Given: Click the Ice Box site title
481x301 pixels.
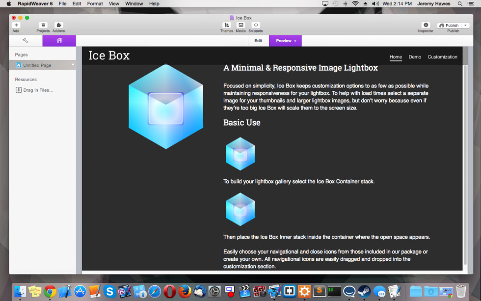Looking at the screenshot, I should (109, 55).
